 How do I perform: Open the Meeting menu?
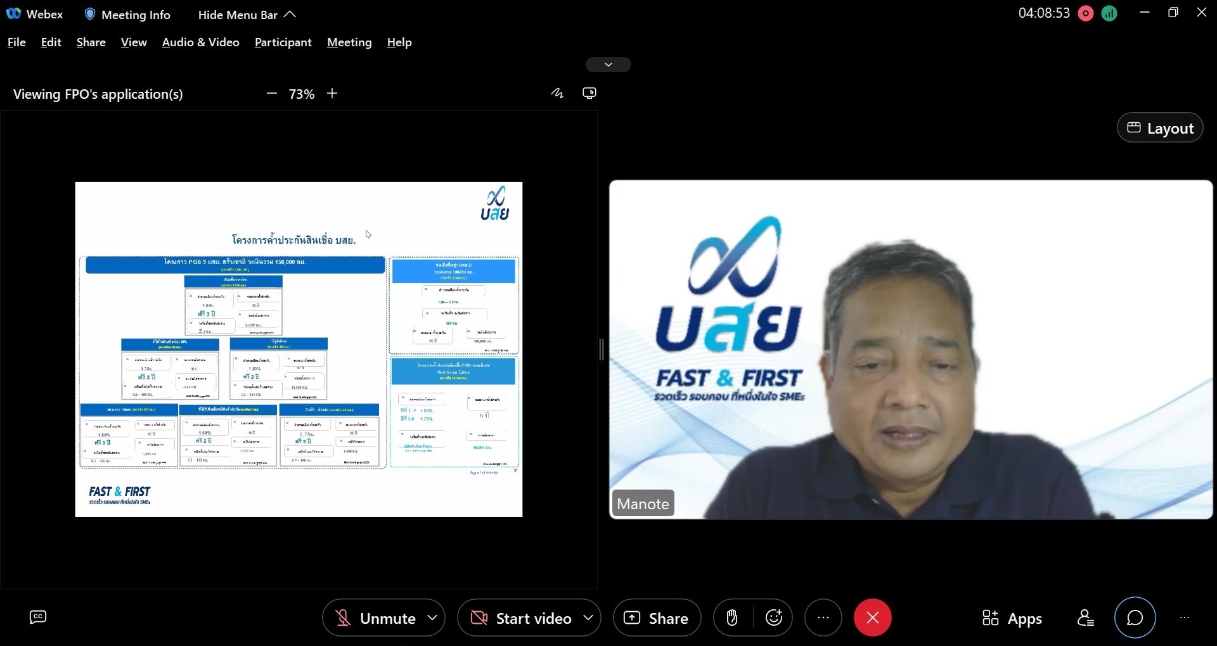click(349, 42)
